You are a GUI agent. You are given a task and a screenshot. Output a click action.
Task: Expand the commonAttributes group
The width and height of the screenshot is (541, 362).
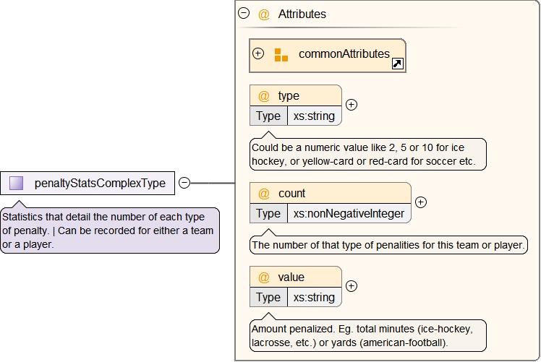coord(258,53)
